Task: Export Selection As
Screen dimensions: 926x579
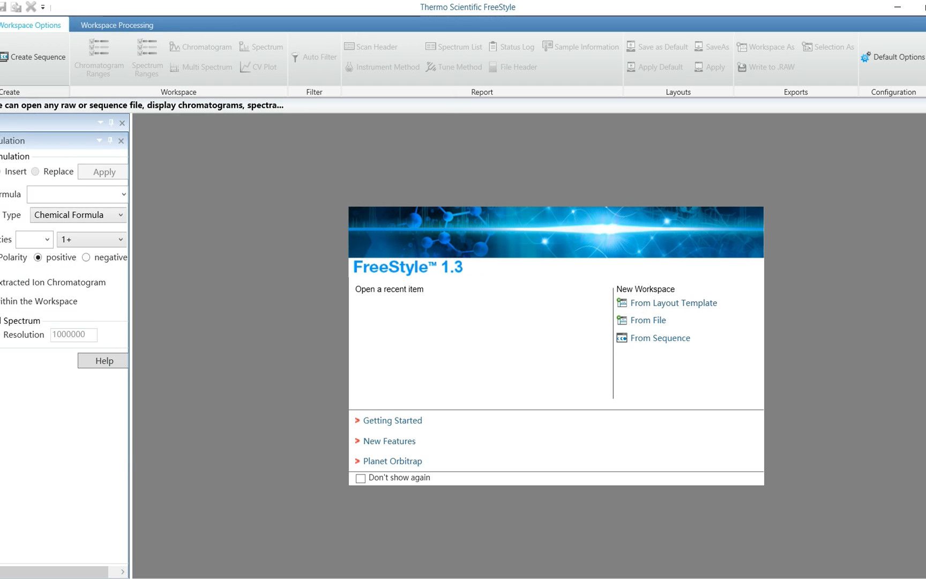Action: pyautogui.click(x=828, y=47)
